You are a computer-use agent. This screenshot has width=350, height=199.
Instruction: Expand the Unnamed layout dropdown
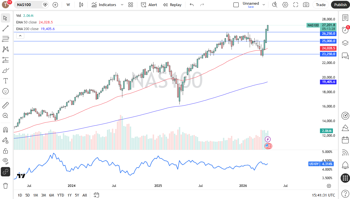click(263, 5)
